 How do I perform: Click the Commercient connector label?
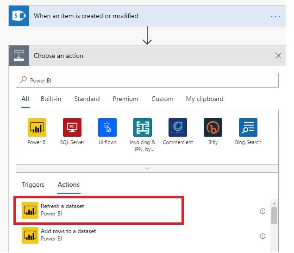click(178, 142)
